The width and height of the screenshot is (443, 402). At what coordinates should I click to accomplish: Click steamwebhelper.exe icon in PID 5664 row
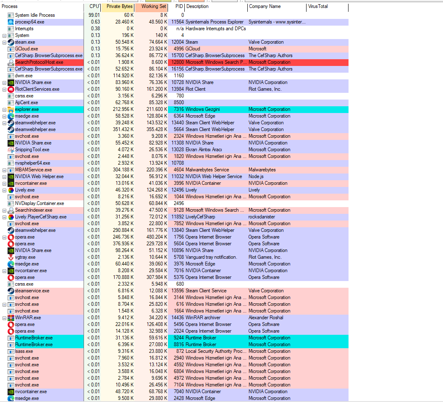[11, 129]
